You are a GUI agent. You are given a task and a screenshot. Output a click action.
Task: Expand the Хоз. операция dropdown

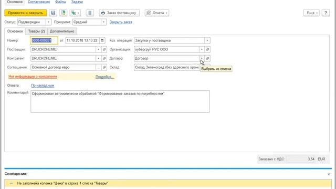pos(207,40)
